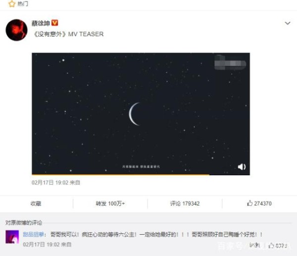Click the orange V verified badge
The height and width of the screenshot is (256, 297).
point(55,23)
